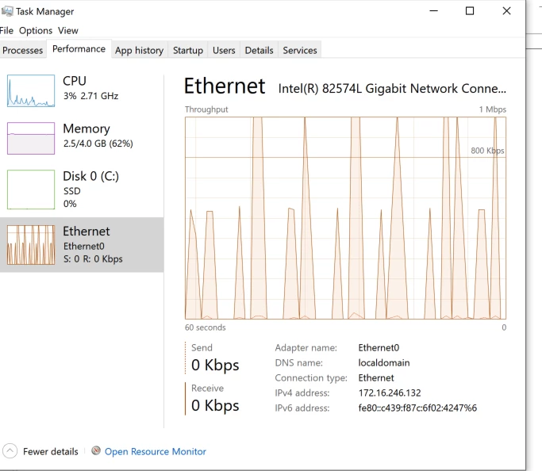Open Resource Monitor link
Image resolution: width=542 pixels, height=471 pixels.
coord(156,451)
